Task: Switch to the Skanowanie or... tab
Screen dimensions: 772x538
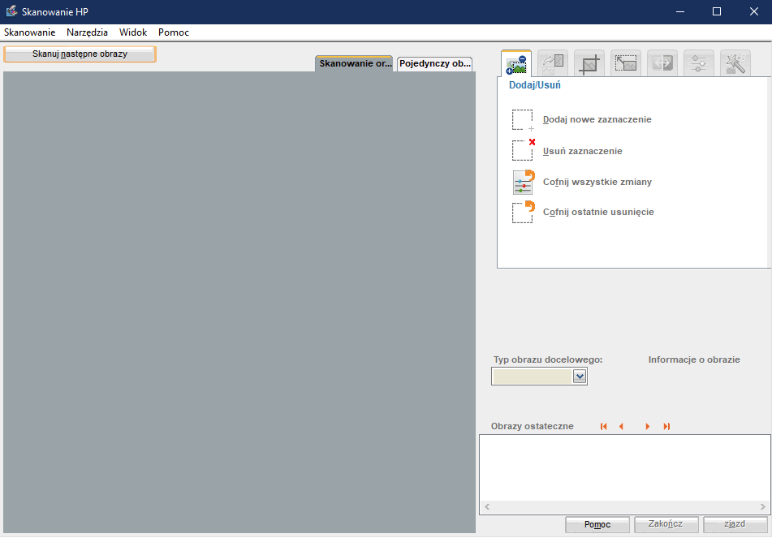Action: (x=354, y=62)
